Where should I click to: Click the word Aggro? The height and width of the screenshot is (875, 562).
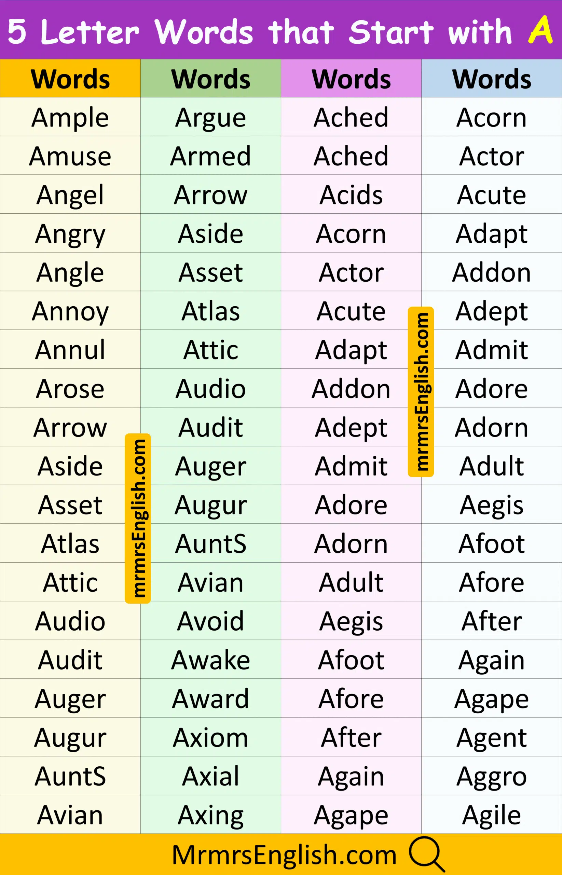tap(492, 776)
